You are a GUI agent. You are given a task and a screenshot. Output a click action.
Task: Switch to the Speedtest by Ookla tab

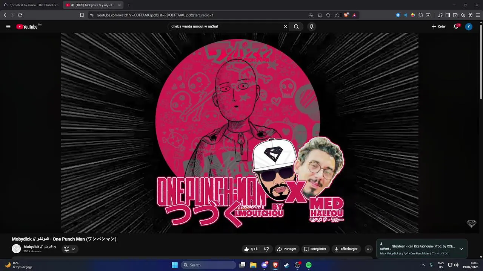click(x=31, y=5)
